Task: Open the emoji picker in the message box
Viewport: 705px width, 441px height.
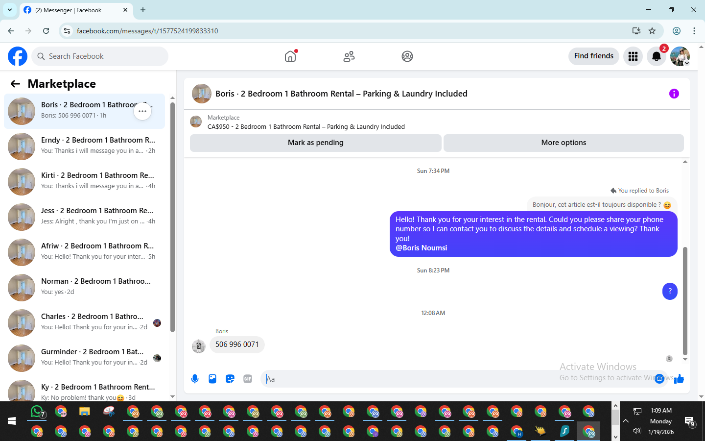Action: (x=659, y=379)
